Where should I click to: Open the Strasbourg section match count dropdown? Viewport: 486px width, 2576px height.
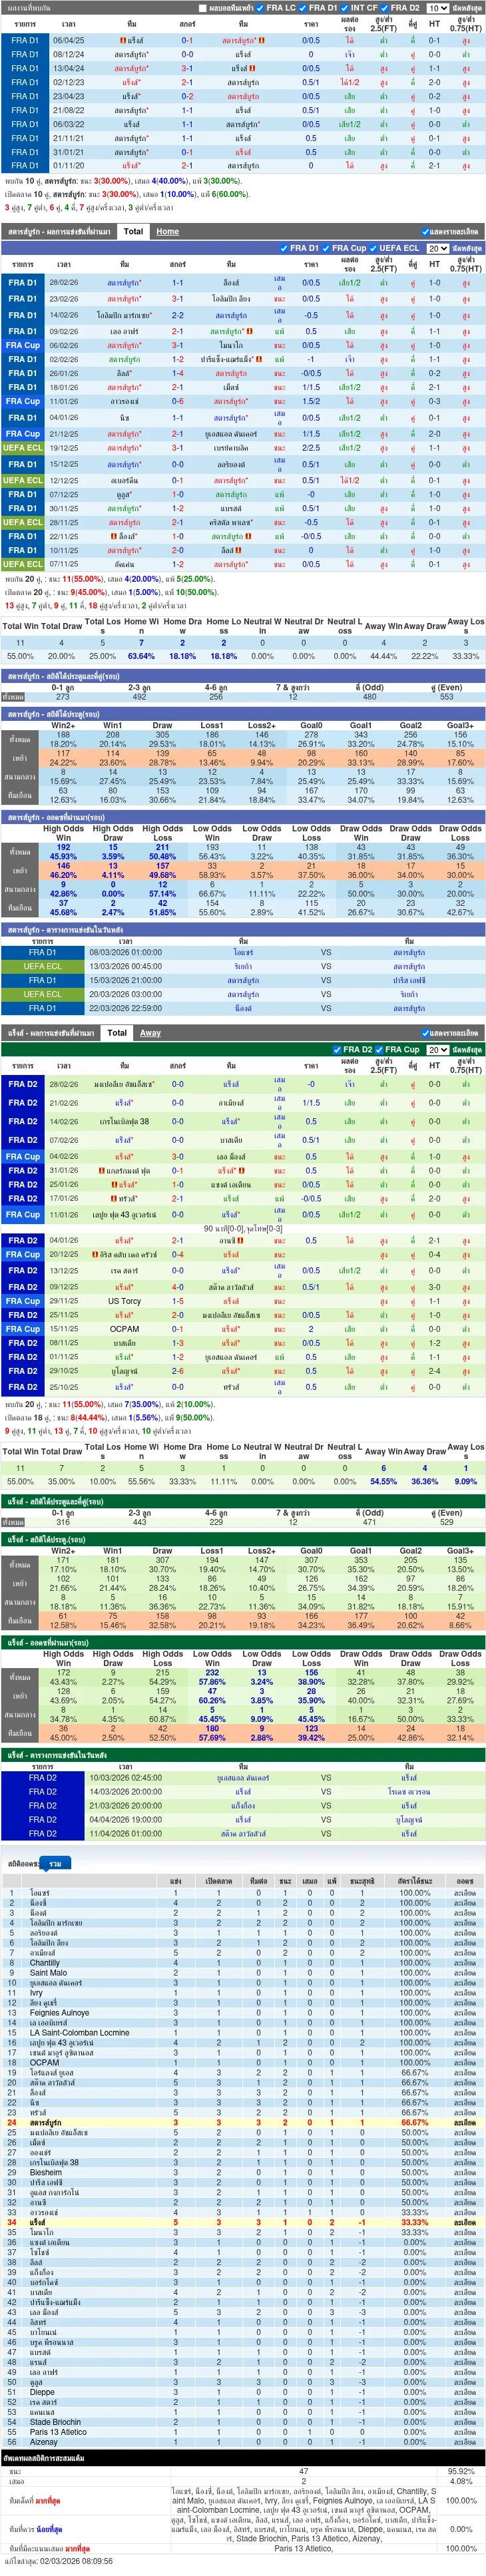click(x=438, y=248)
